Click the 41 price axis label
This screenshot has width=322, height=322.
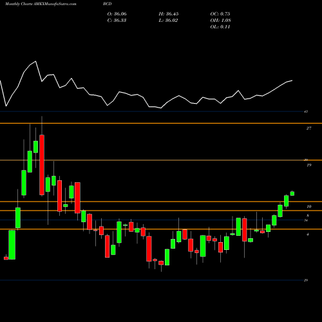[x=306, y=111]
